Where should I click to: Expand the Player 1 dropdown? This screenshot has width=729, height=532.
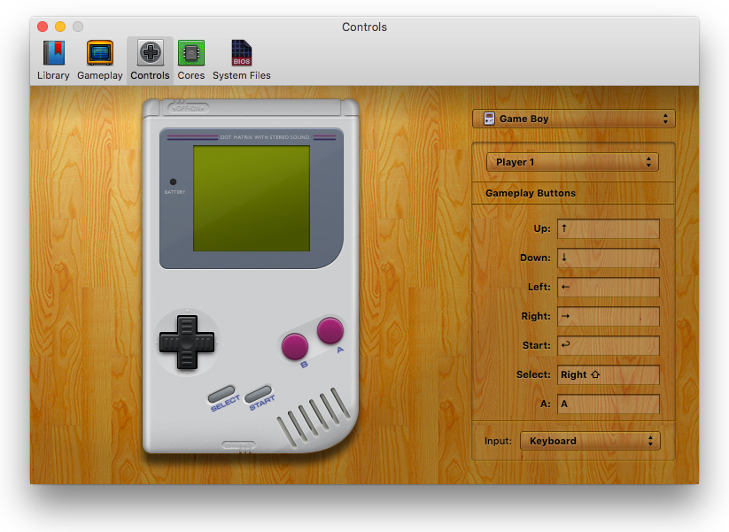tap(572, 162)
